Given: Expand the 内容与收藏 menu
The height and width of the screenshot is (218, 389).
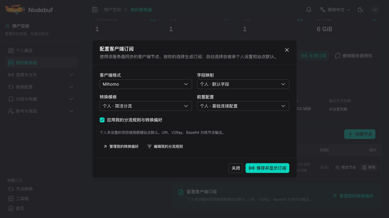Looking at the screenshot, I should click(41, 99).
